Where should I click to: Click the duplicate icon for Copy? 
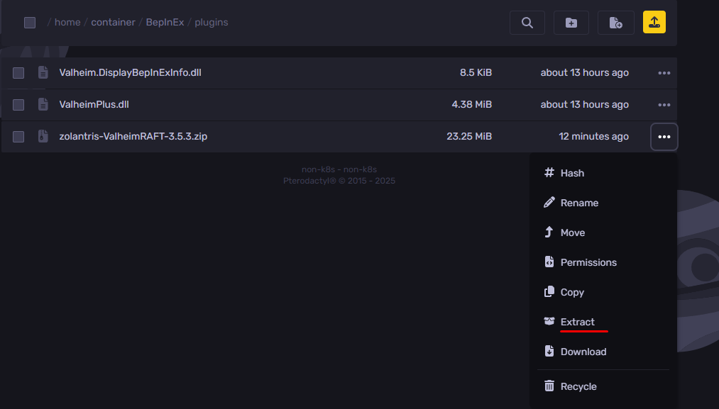coord(549,292)
